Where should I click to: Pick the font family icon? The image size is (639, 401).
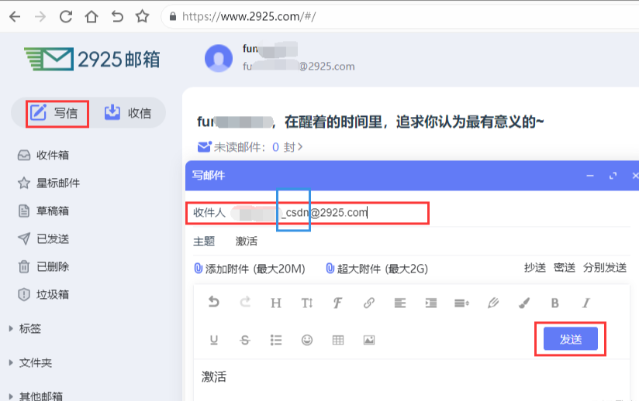click(x=338, y=303)
